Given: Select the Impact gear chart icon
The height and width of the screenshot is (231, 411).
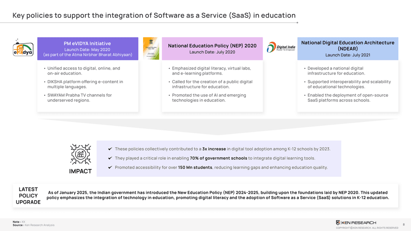Looking at the screenshot, I should click(x=80, y=154).
